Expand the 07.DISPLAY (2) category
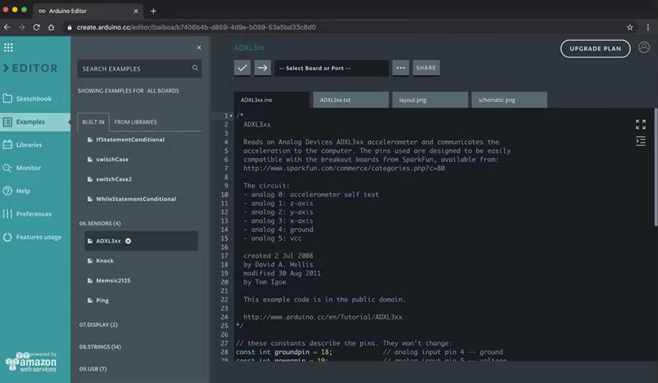 click(x=98, y=325)
